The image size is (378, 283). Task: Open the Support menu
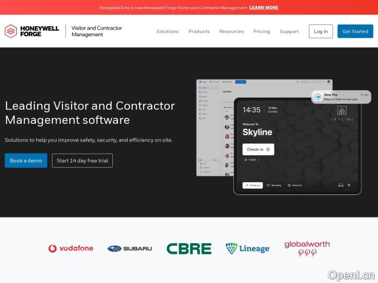coord(289,31)
